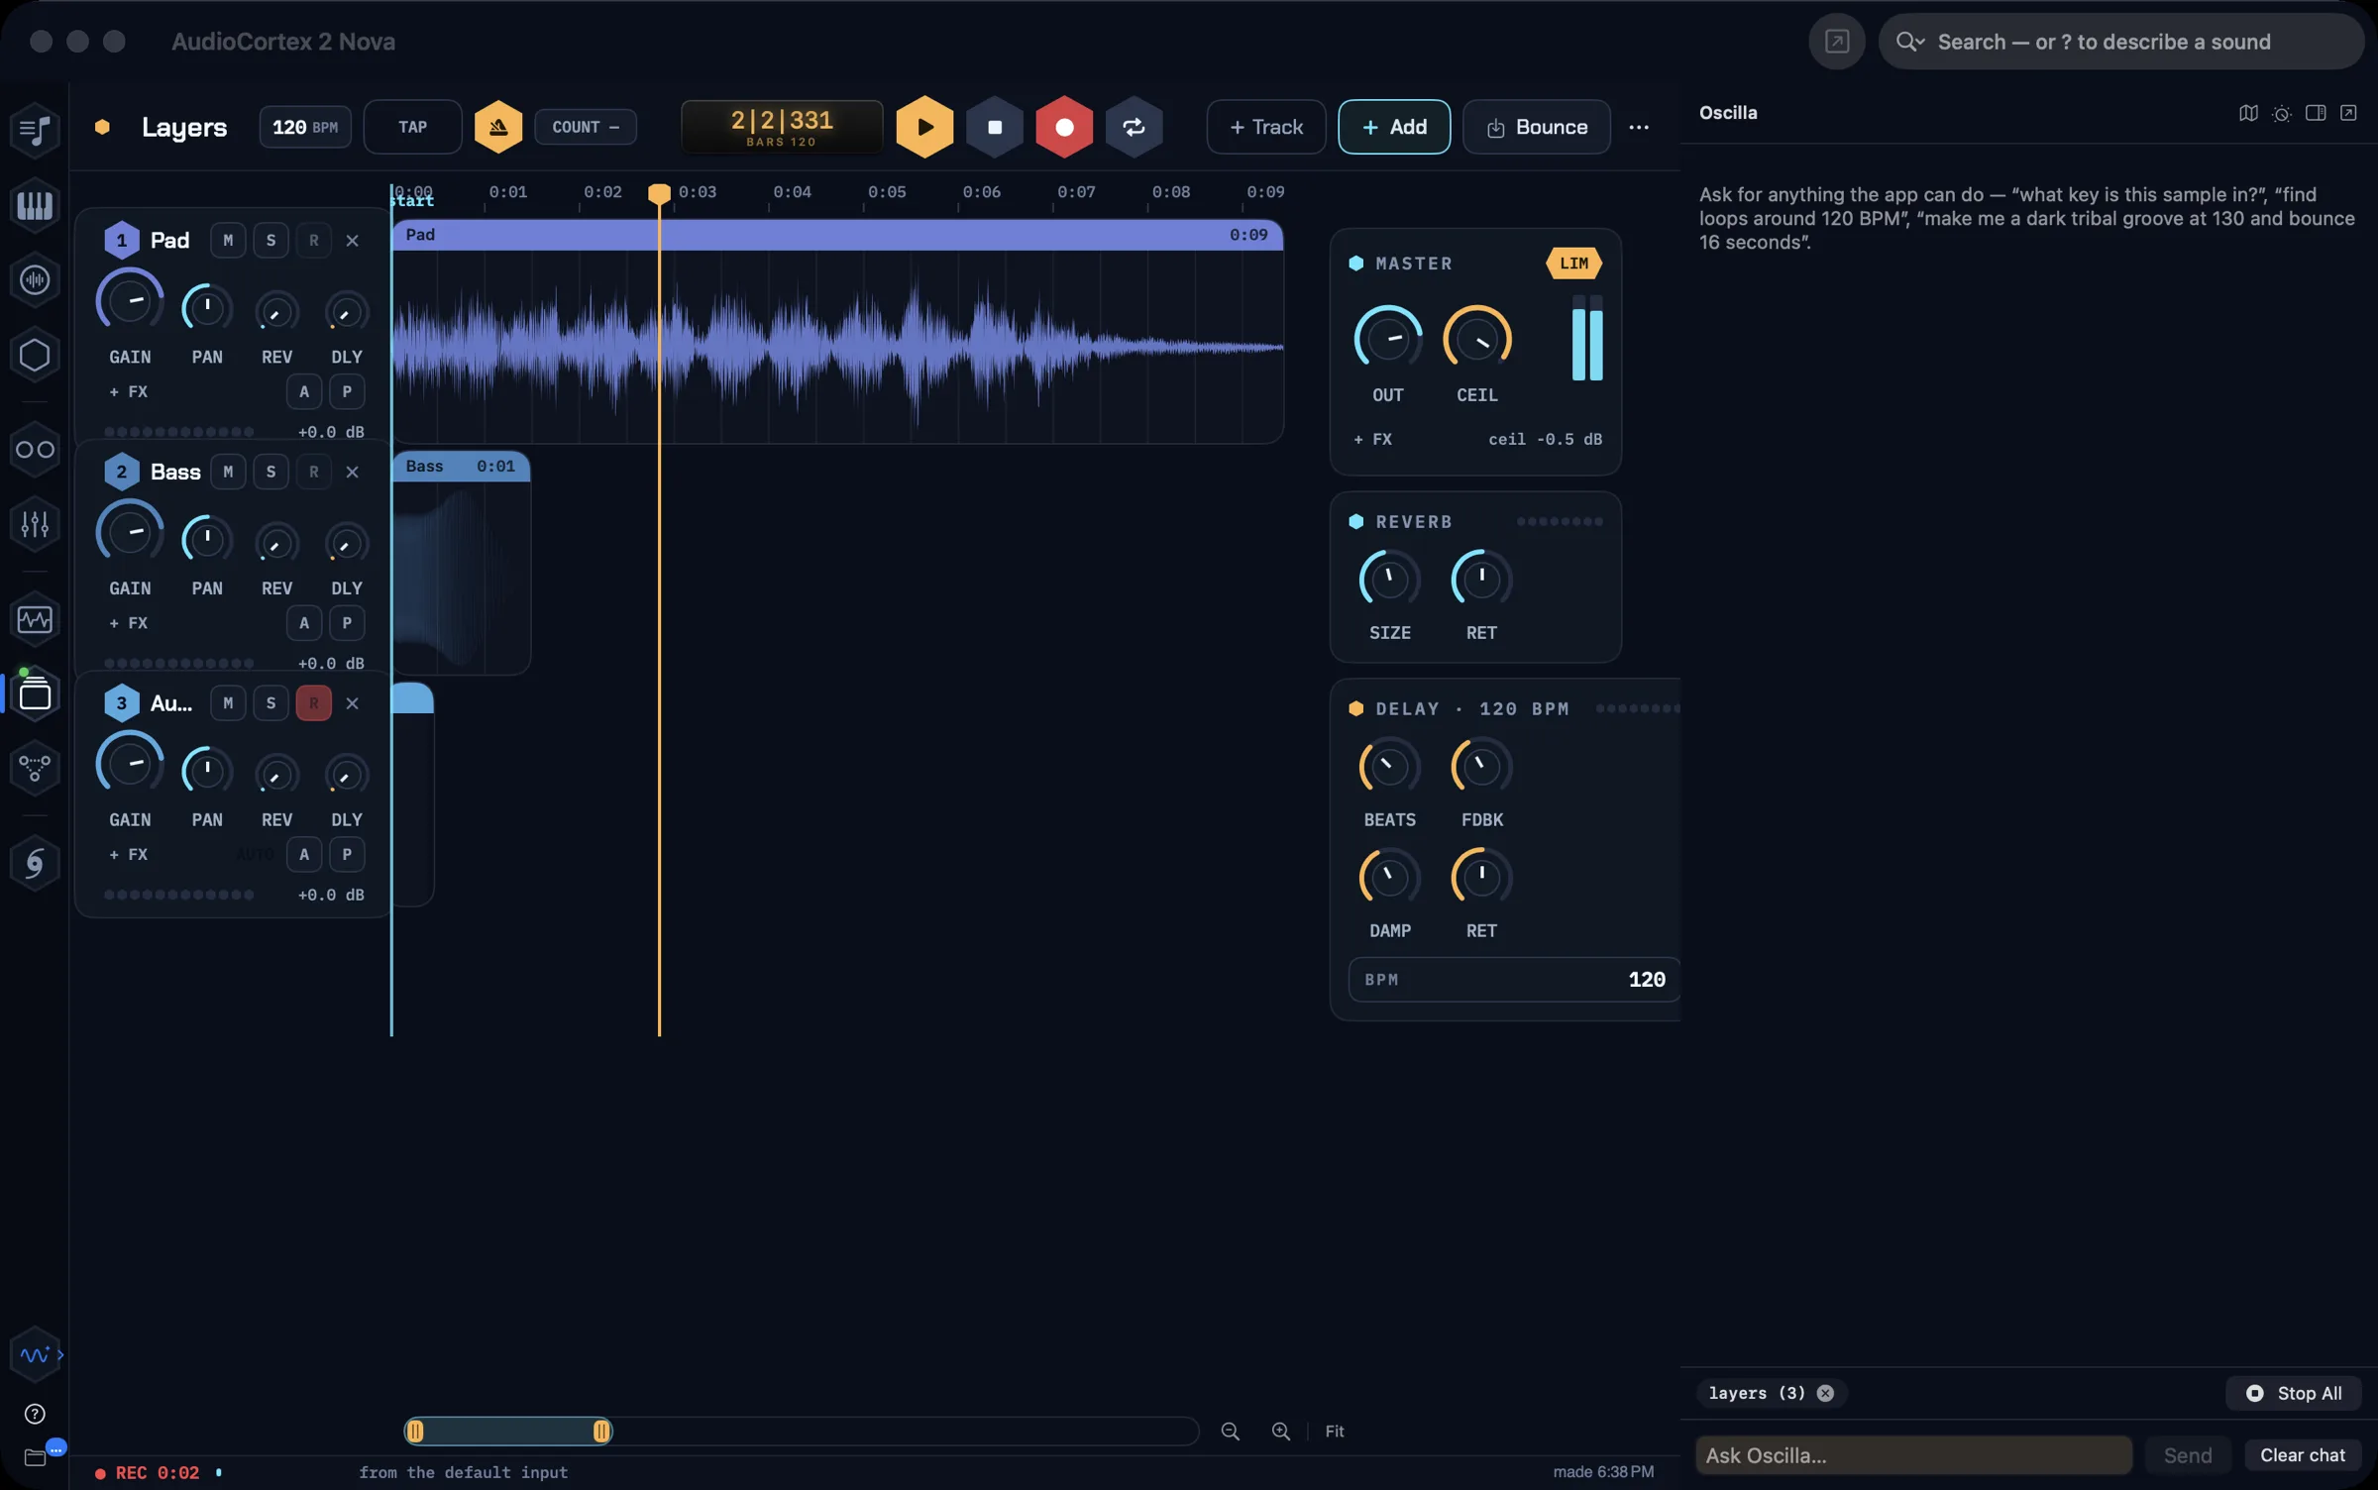The height and width of the screenshot is (1490, 2378).
Task: Open the help question mark icon
Action: 35,1414
